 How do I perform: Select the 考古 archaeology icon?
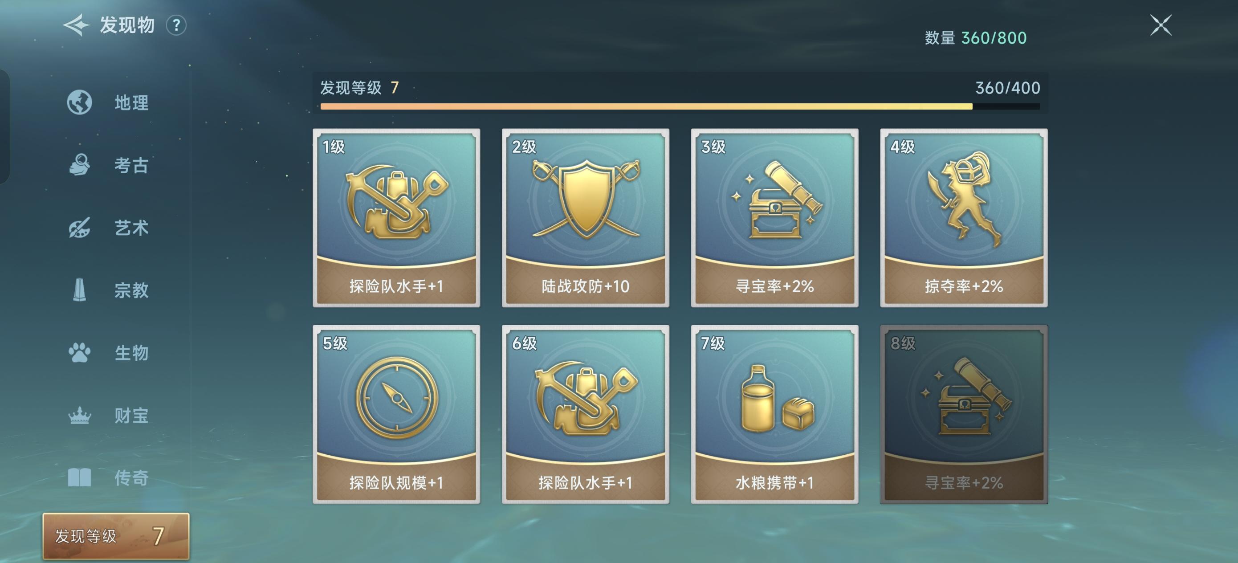[79, 165]
